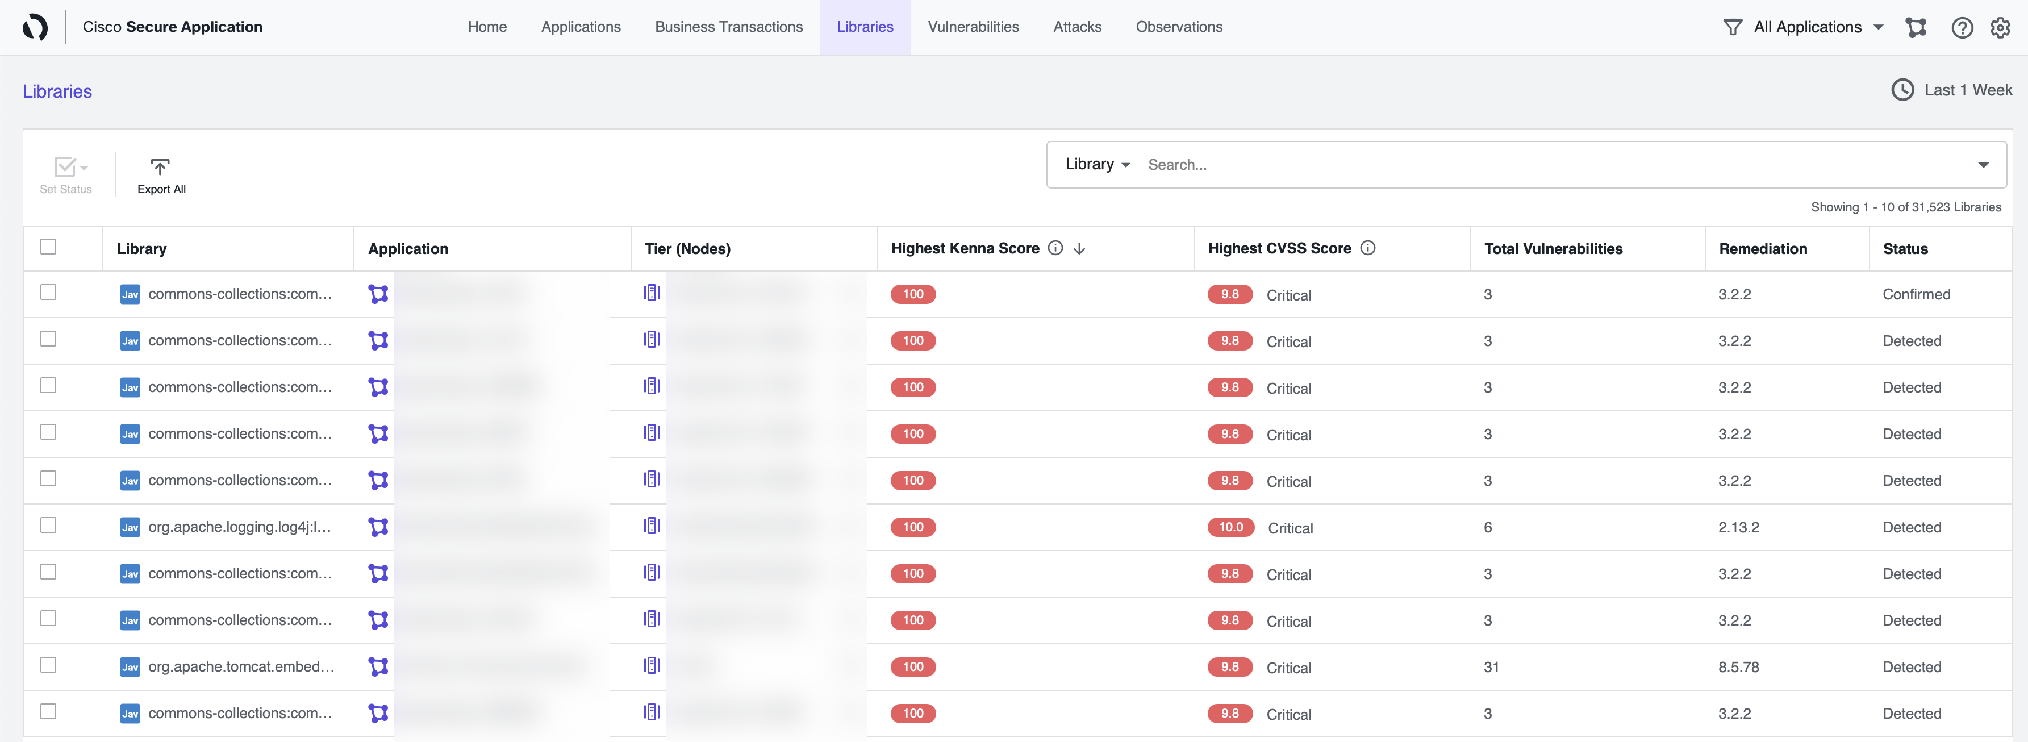Click the Library column header
This screenshot has width=2028, height=742.
[x=141, y=249]
